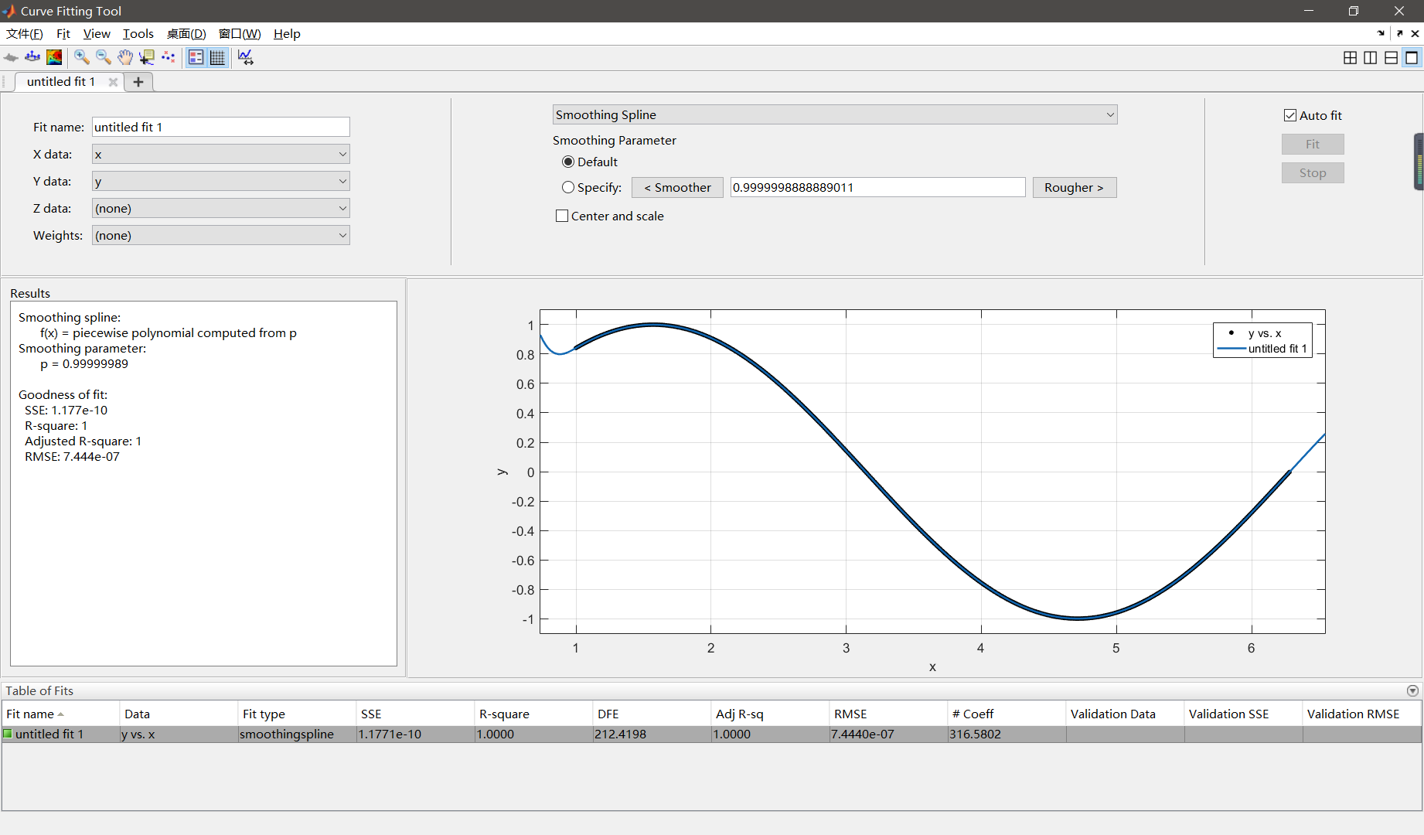Select the Specify smoothing parameter radio button

pyautogui.click(x=568, y=187)
